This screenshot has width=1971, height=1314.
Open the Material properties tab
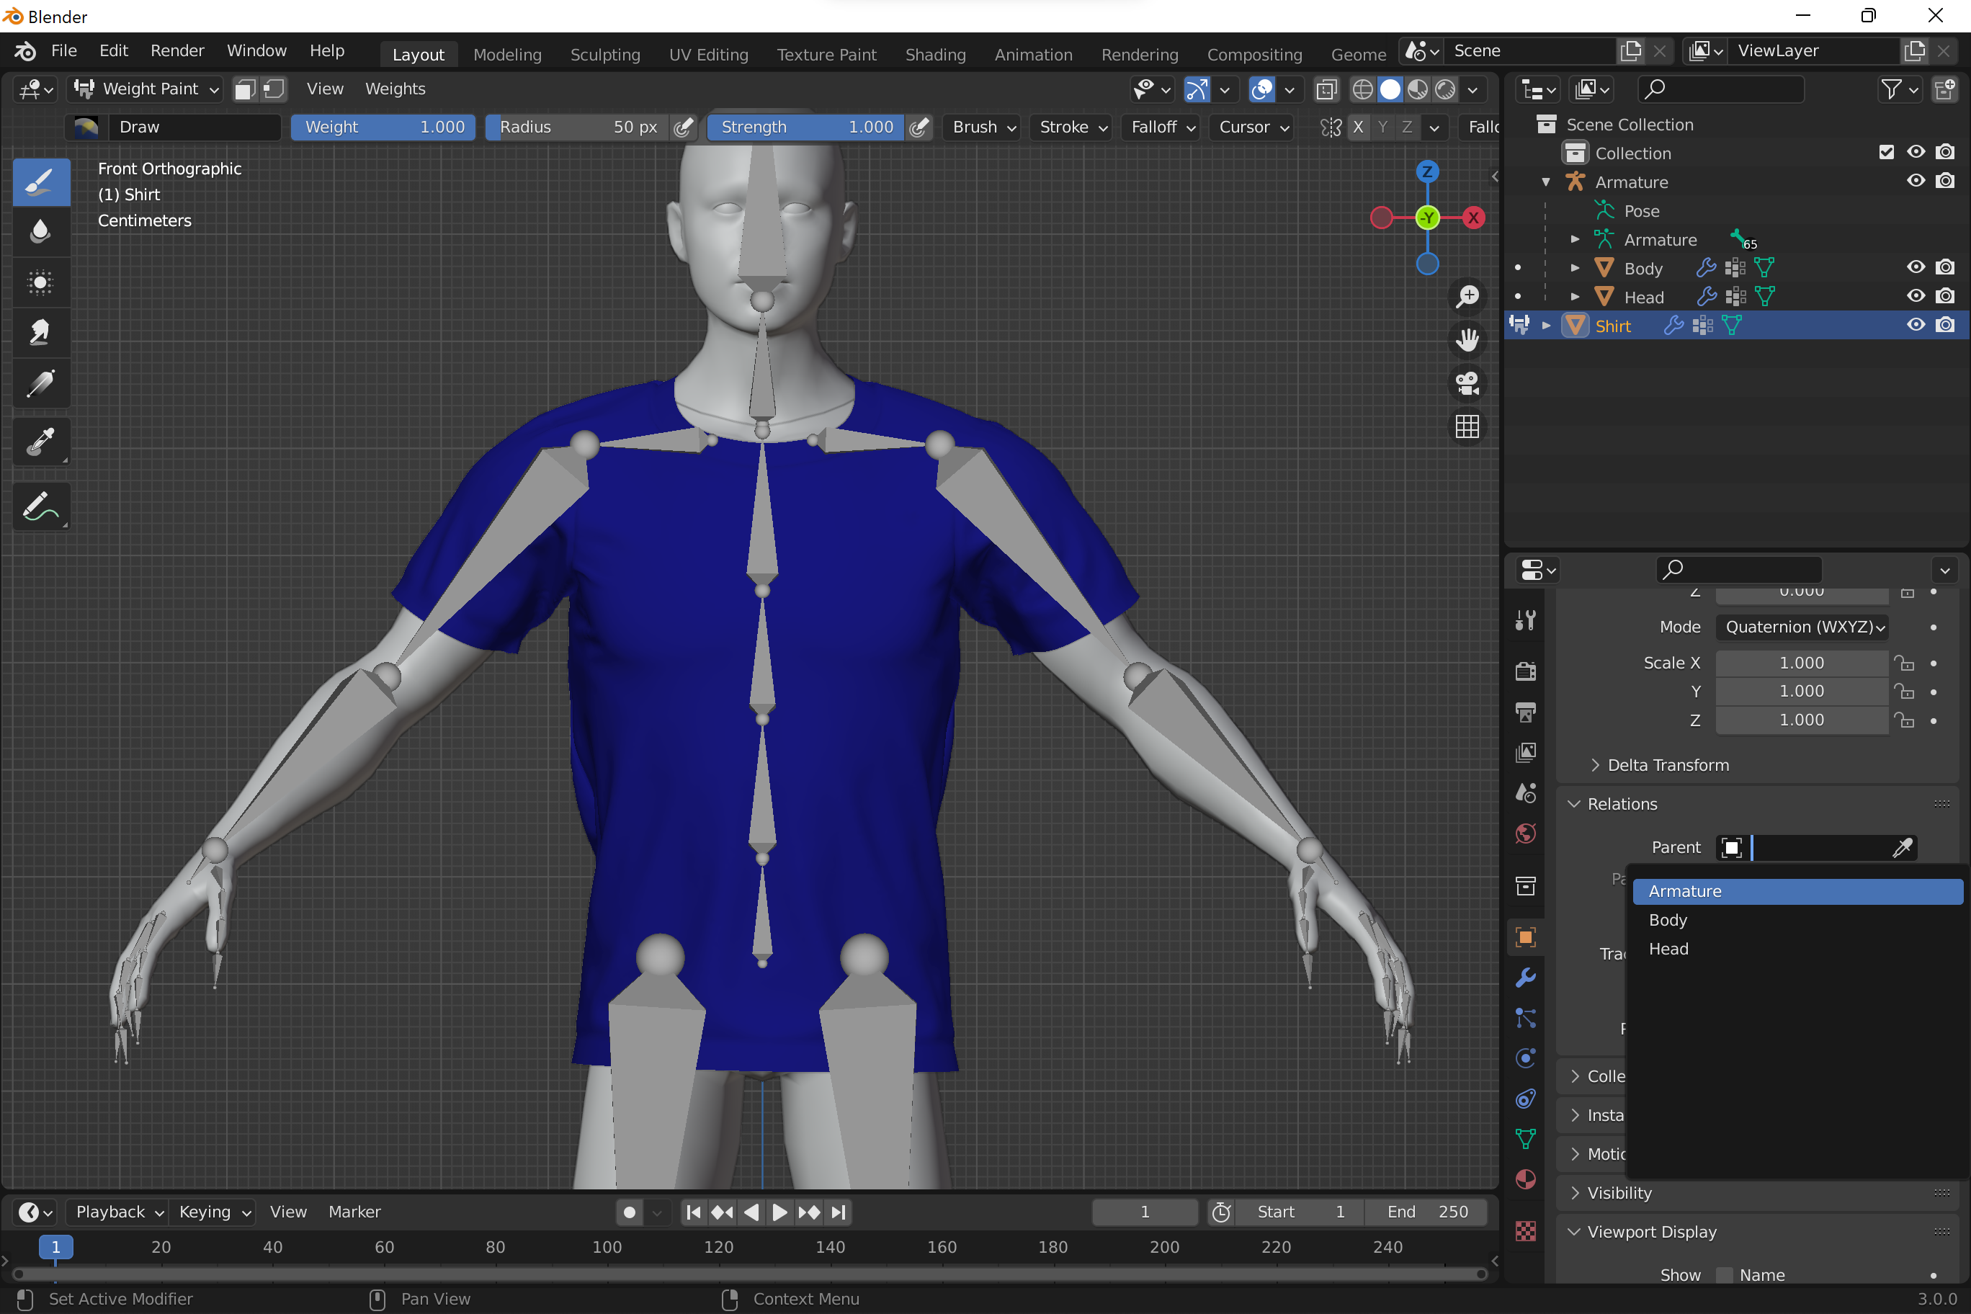click(x=1525, y=1179)
